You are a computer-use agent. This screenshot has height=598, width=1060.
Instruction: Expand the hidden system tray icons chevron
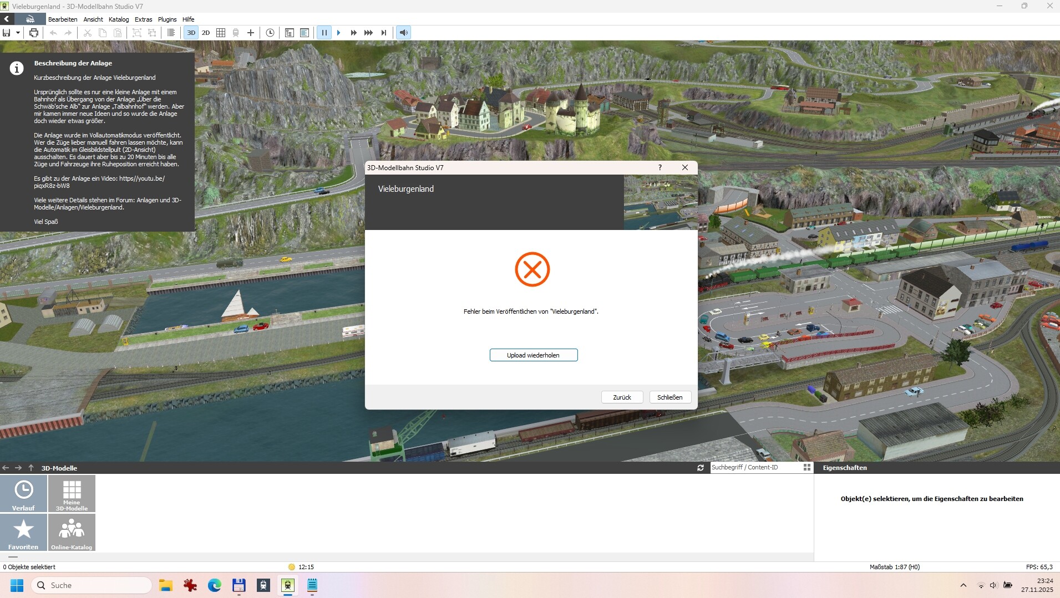coord(963,585)
